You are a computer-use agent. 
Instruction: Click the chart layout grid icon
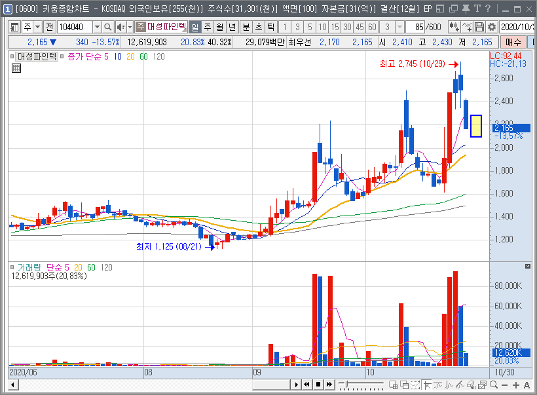(x=393, y=385)
